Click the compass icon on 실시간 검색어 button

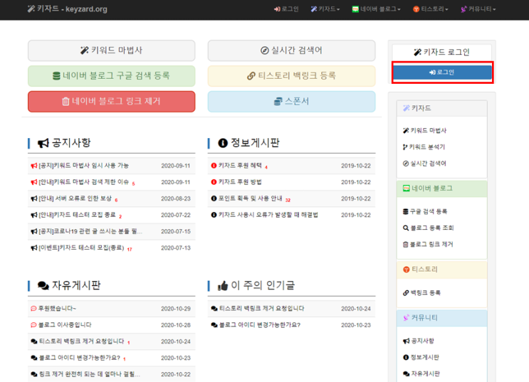[x=265, y=51]
